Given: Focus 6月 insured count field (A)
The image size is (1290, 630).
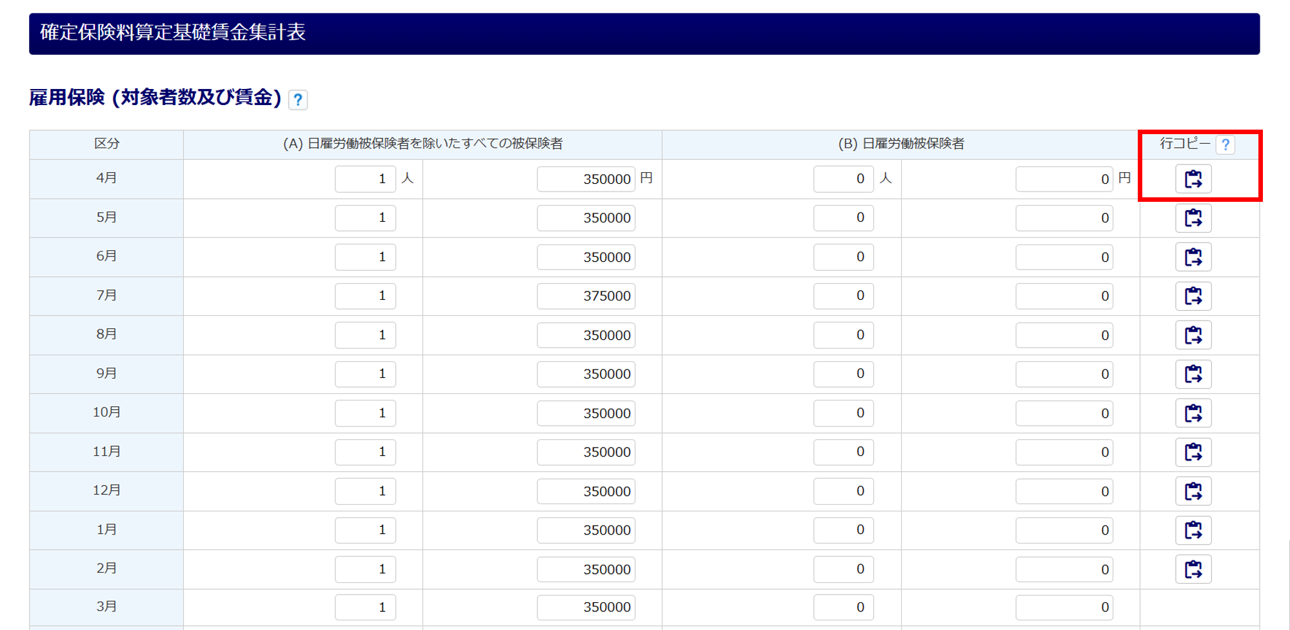Looking at the screenshot, I should pos(365,257).
